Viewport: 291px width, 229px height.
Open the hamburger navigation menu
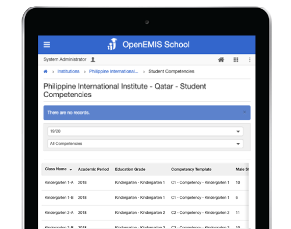tap(47, 45)
